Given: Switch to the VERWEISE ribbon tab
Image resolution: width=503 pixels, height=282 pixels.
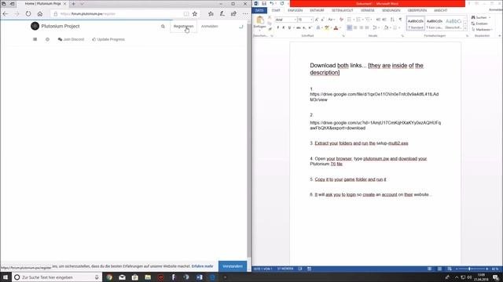Looking at the screenshot, I should point(367,10).
